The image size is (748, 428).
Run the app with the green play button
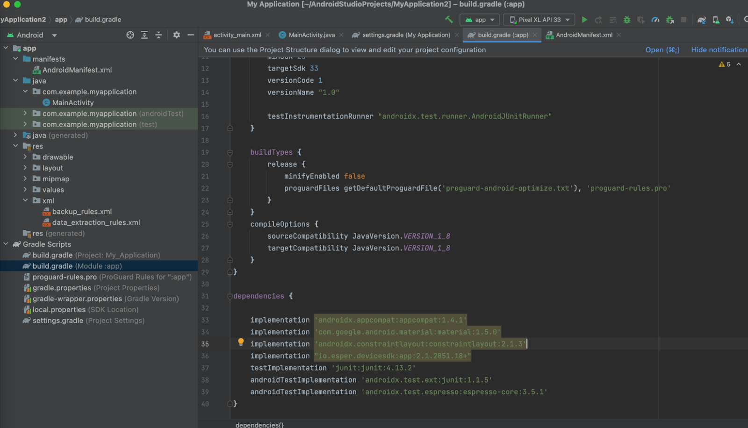pyautogui.click(x=584, y=20)
